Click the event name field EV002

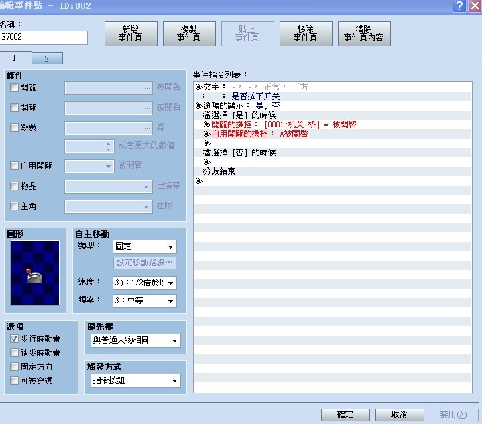(44, 38)
